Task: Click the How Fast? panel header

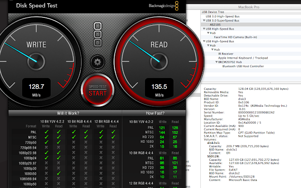Action: point(155,113)
